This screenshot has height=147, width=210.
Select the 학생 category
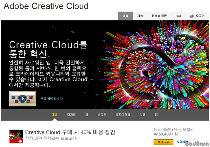point(142,114)
